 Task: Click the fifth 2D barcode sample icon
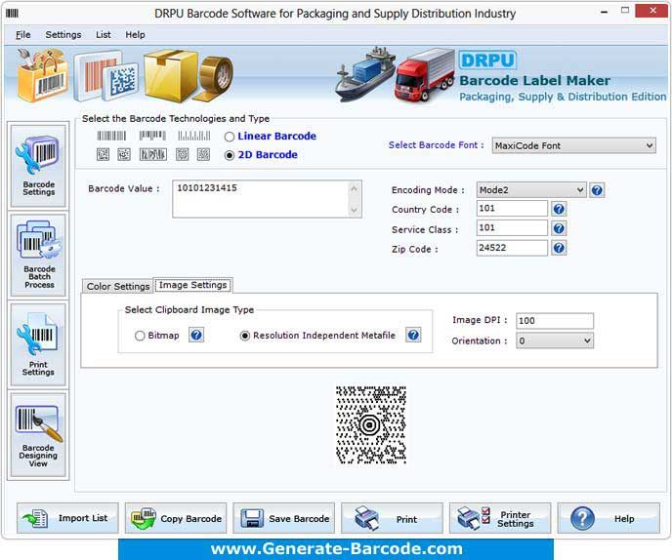point(203,154)
